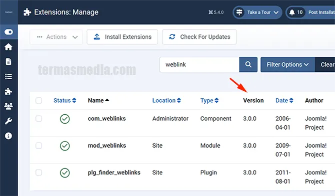The width and height of the screenshot is (335, 196).
Task: Click the mod_weblinks name
Action: (107, 146)
